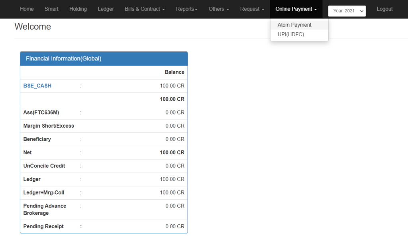Click the Ass(FTC636M) row label
Viewport: 408px width, 237px height.
(x=41, y=113)
